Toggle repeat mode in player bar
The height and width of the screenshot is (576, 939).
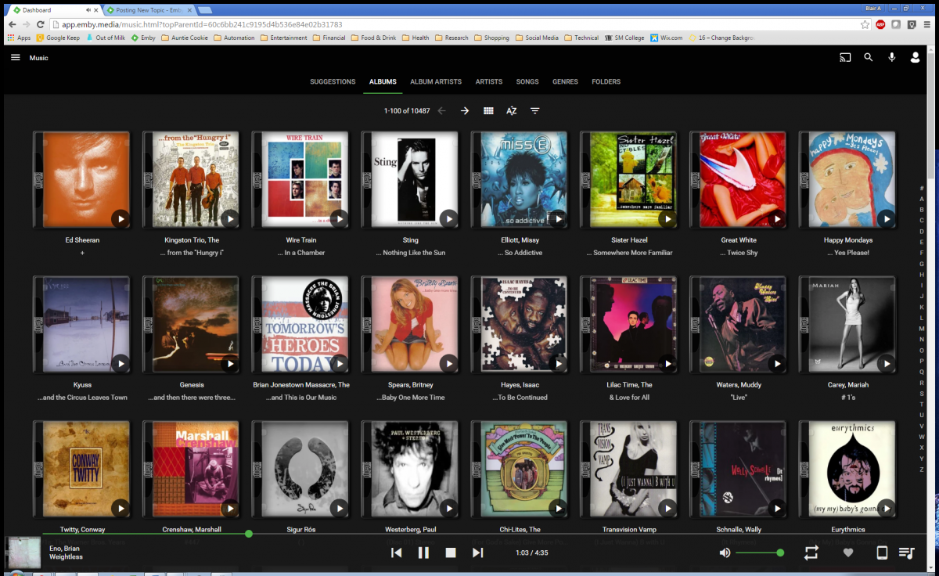[811, 553]
